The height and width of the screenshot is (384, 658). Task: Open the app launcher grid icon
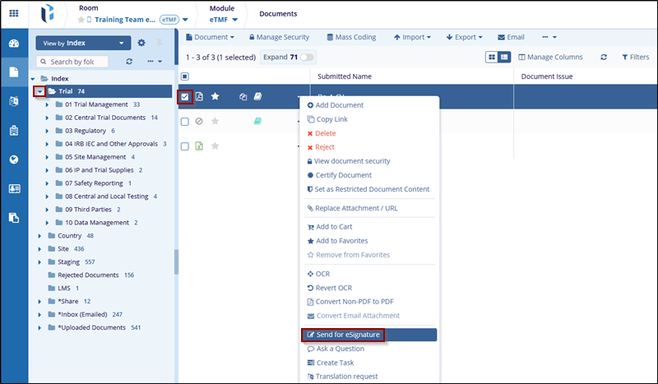(14, 13)
